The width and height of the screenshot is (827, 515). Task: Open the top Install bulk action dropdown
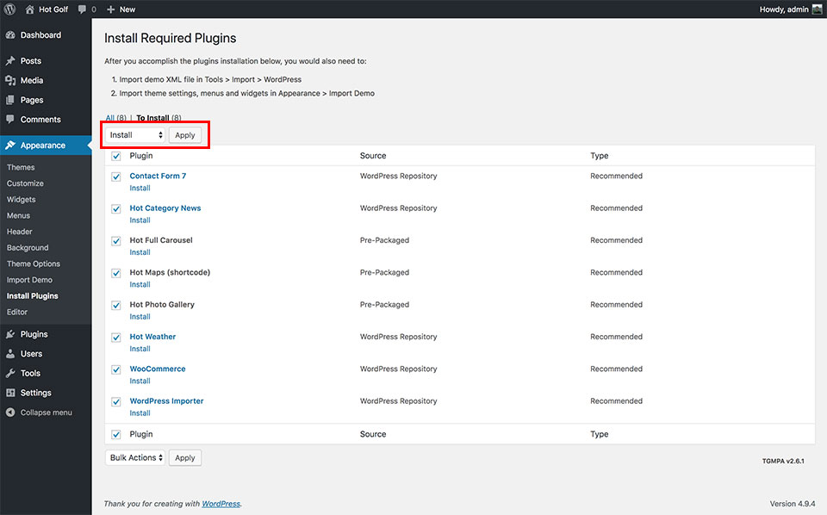point(136,135)
